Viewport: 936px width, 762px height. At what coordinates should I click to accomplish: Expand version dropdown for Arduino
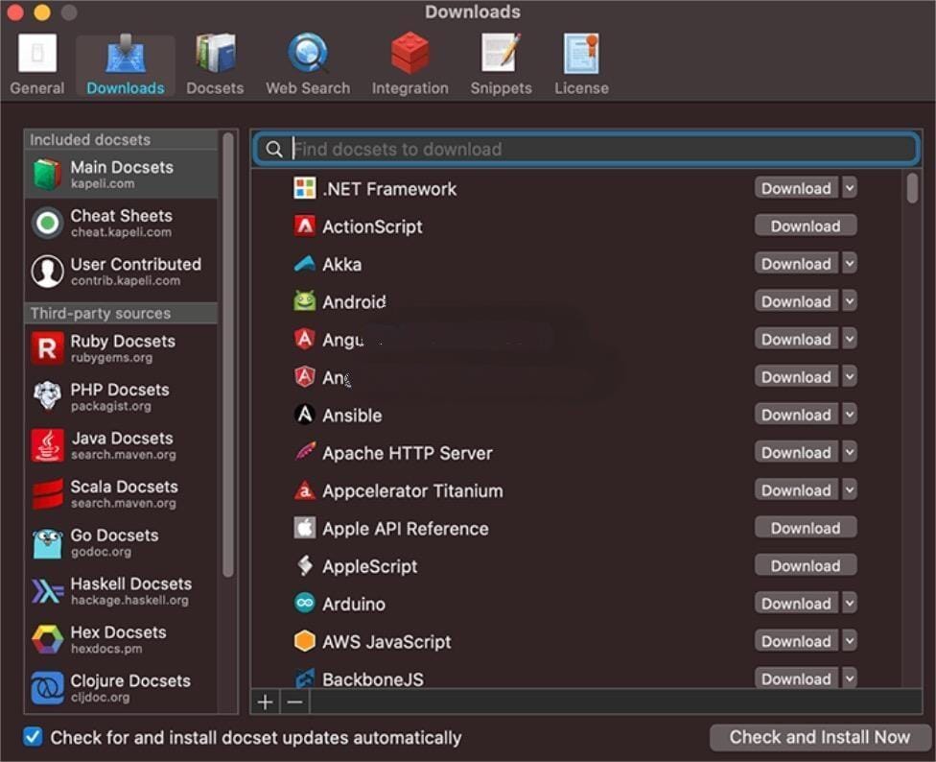point(849,603)
